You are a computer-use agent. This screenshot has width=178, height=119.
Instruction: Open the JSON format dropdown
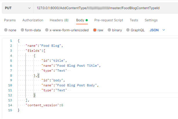click(157, 30)
